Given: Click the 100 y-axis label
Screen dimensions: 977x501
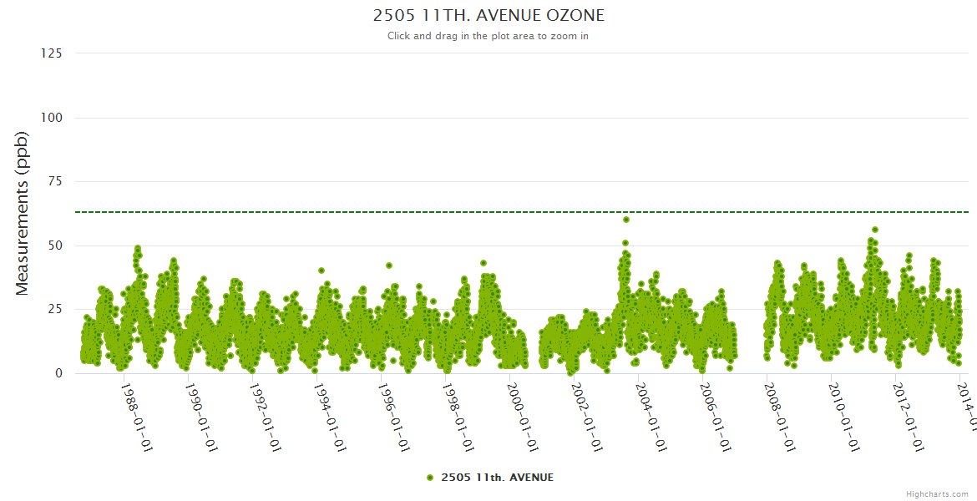Looking at the screenshot, I should (51, 118).
